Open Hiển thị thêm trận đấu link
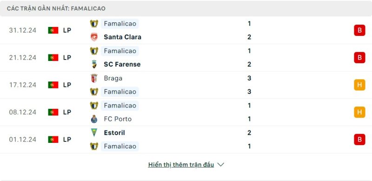This screenshot has height=181, width=372. (x=181, y=165)
